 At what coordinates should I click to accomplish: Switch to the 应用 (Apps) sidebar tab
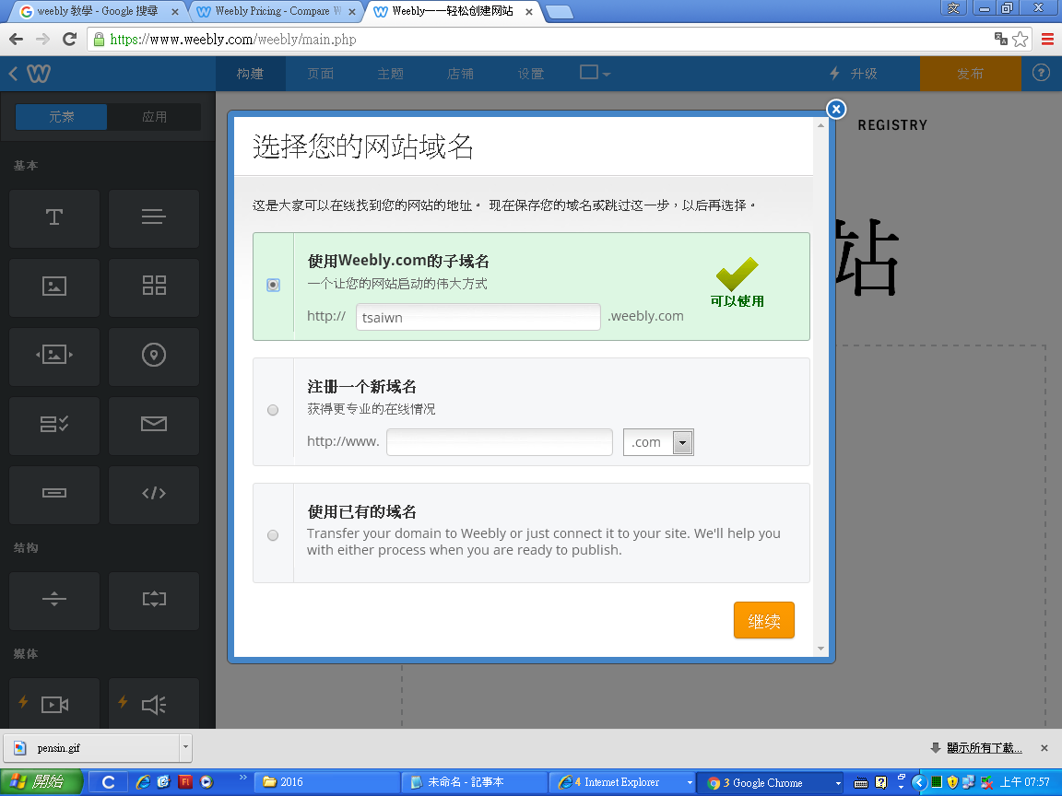[x=155, y=117]
